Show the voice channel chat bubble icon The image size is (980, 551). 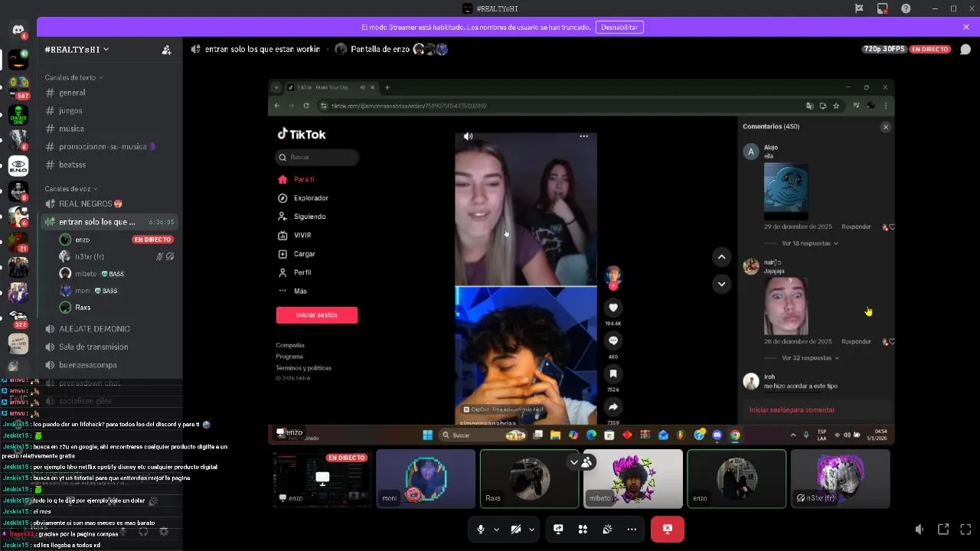point(965,49)
